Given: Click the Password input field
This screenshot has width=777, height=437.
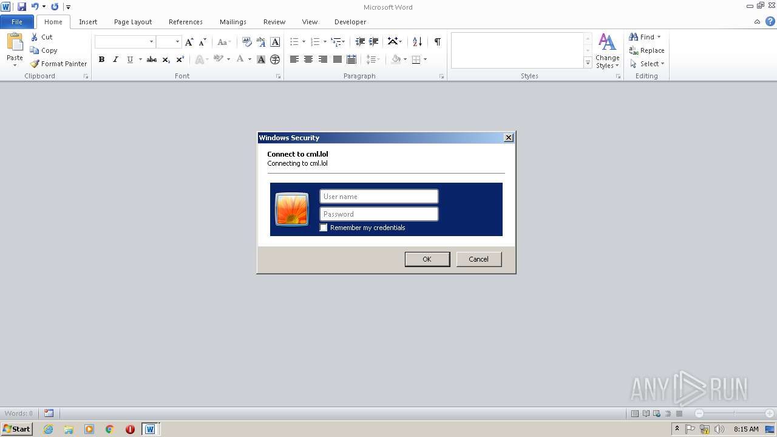Looking at the screenshot, I should pos(379,214).
